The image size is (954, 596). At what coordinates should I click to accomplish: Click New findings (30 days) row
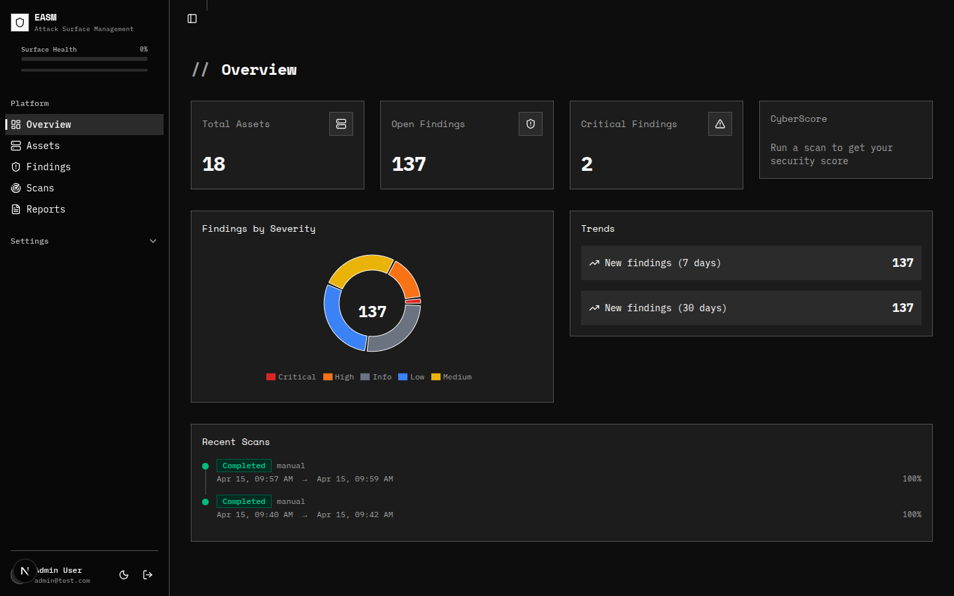(x=751, y=308)
